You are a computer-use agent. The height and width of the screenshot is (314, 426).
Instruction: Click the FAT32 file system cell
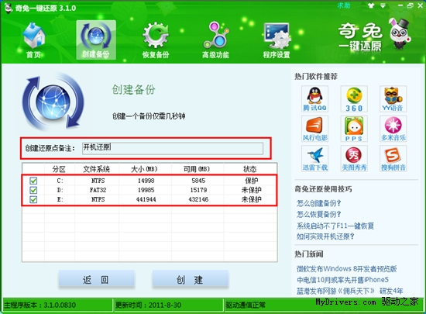98,190
